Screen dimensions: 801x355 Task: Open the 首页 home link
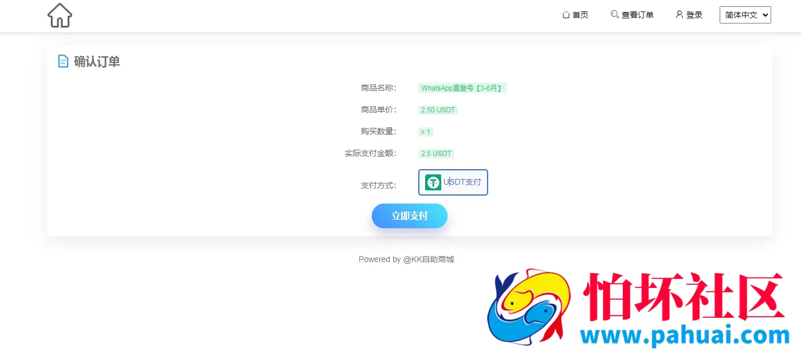pyautogui.click(x=575, y=15)
